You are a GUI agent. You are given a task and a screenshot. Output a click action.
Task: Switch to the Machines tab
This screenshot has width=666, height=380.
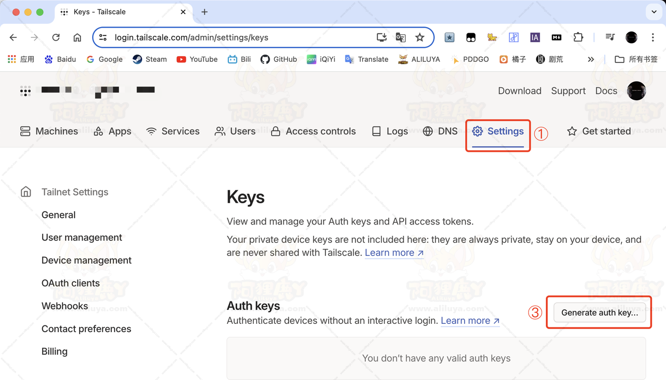coord(49,132)
